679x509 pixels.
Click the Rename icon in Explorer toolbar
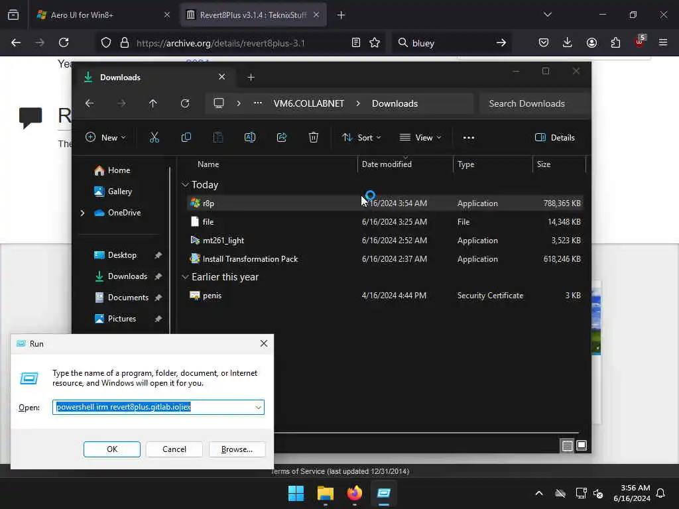(250, 138)
